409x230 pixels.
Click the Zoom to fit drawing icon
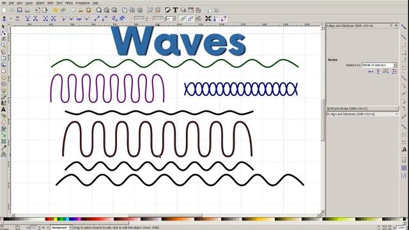[107, 10]
